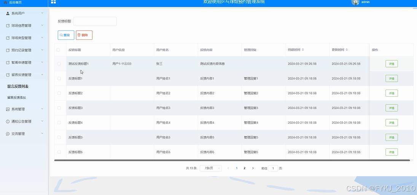
Task: Click the 交流管理 chat icon
Action: tap(8, 134)
